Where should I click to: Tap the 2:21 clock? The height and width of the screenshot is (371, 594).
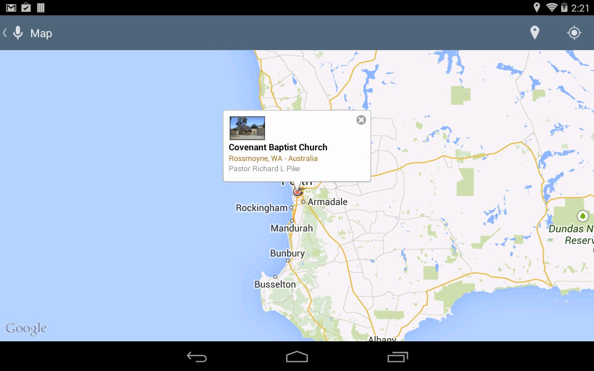580,8
